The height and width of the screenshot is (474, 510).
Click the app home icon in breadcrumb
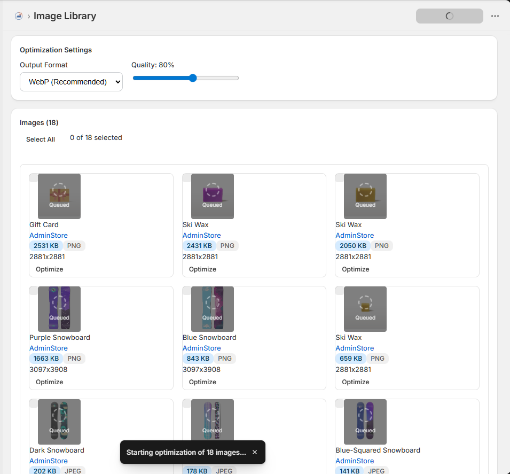(x=19, y=16)
